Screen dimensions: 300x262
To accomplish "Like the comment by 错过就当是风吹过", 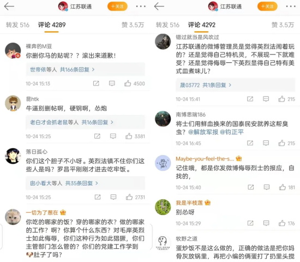I will click(x=281, y=99).
